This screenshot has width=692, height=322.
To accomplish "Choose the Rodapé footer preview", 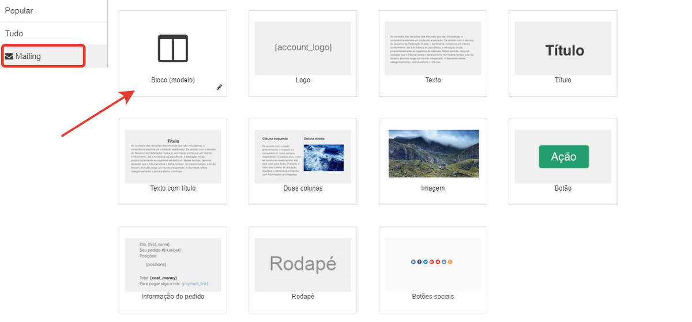I will [x=303, y=264].
